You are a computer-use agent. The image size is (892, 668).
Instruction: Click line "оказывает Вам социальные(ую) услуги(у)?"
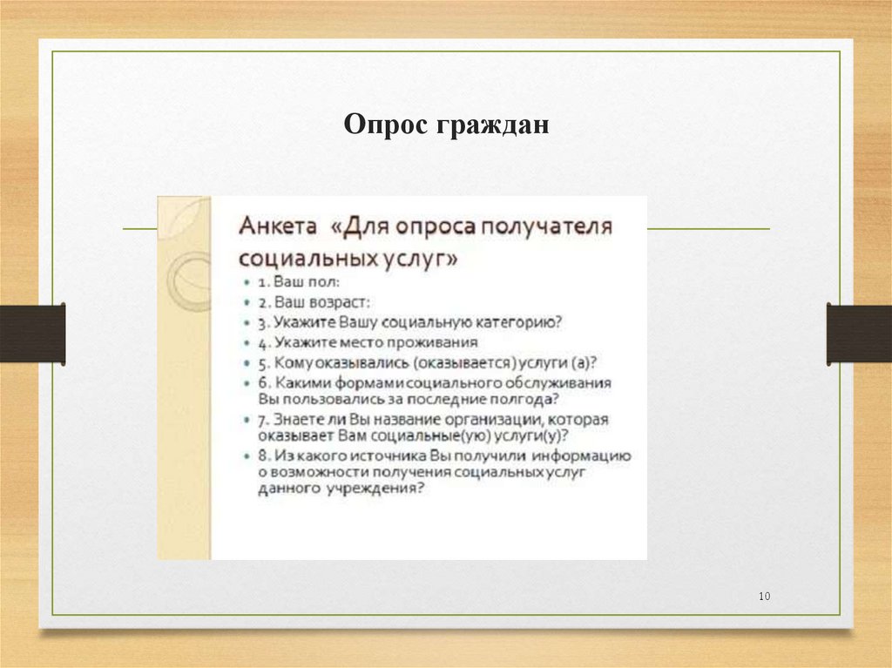click(413, 435)
